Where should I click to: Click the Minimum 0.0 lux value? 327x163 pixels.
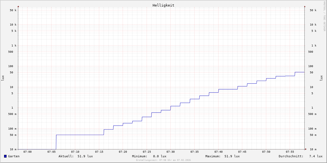click(x=160, y=156)
